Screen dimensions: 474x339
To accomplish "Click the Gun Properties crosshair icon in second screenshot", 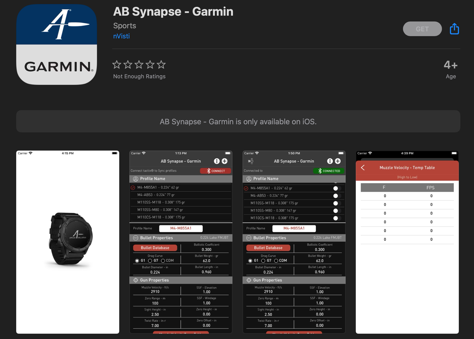I will point(136,280).
